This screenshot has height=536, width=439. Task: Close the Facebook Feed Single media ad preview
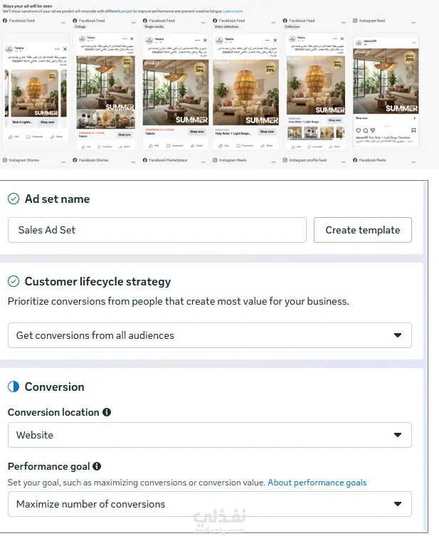tap(205, 41)
